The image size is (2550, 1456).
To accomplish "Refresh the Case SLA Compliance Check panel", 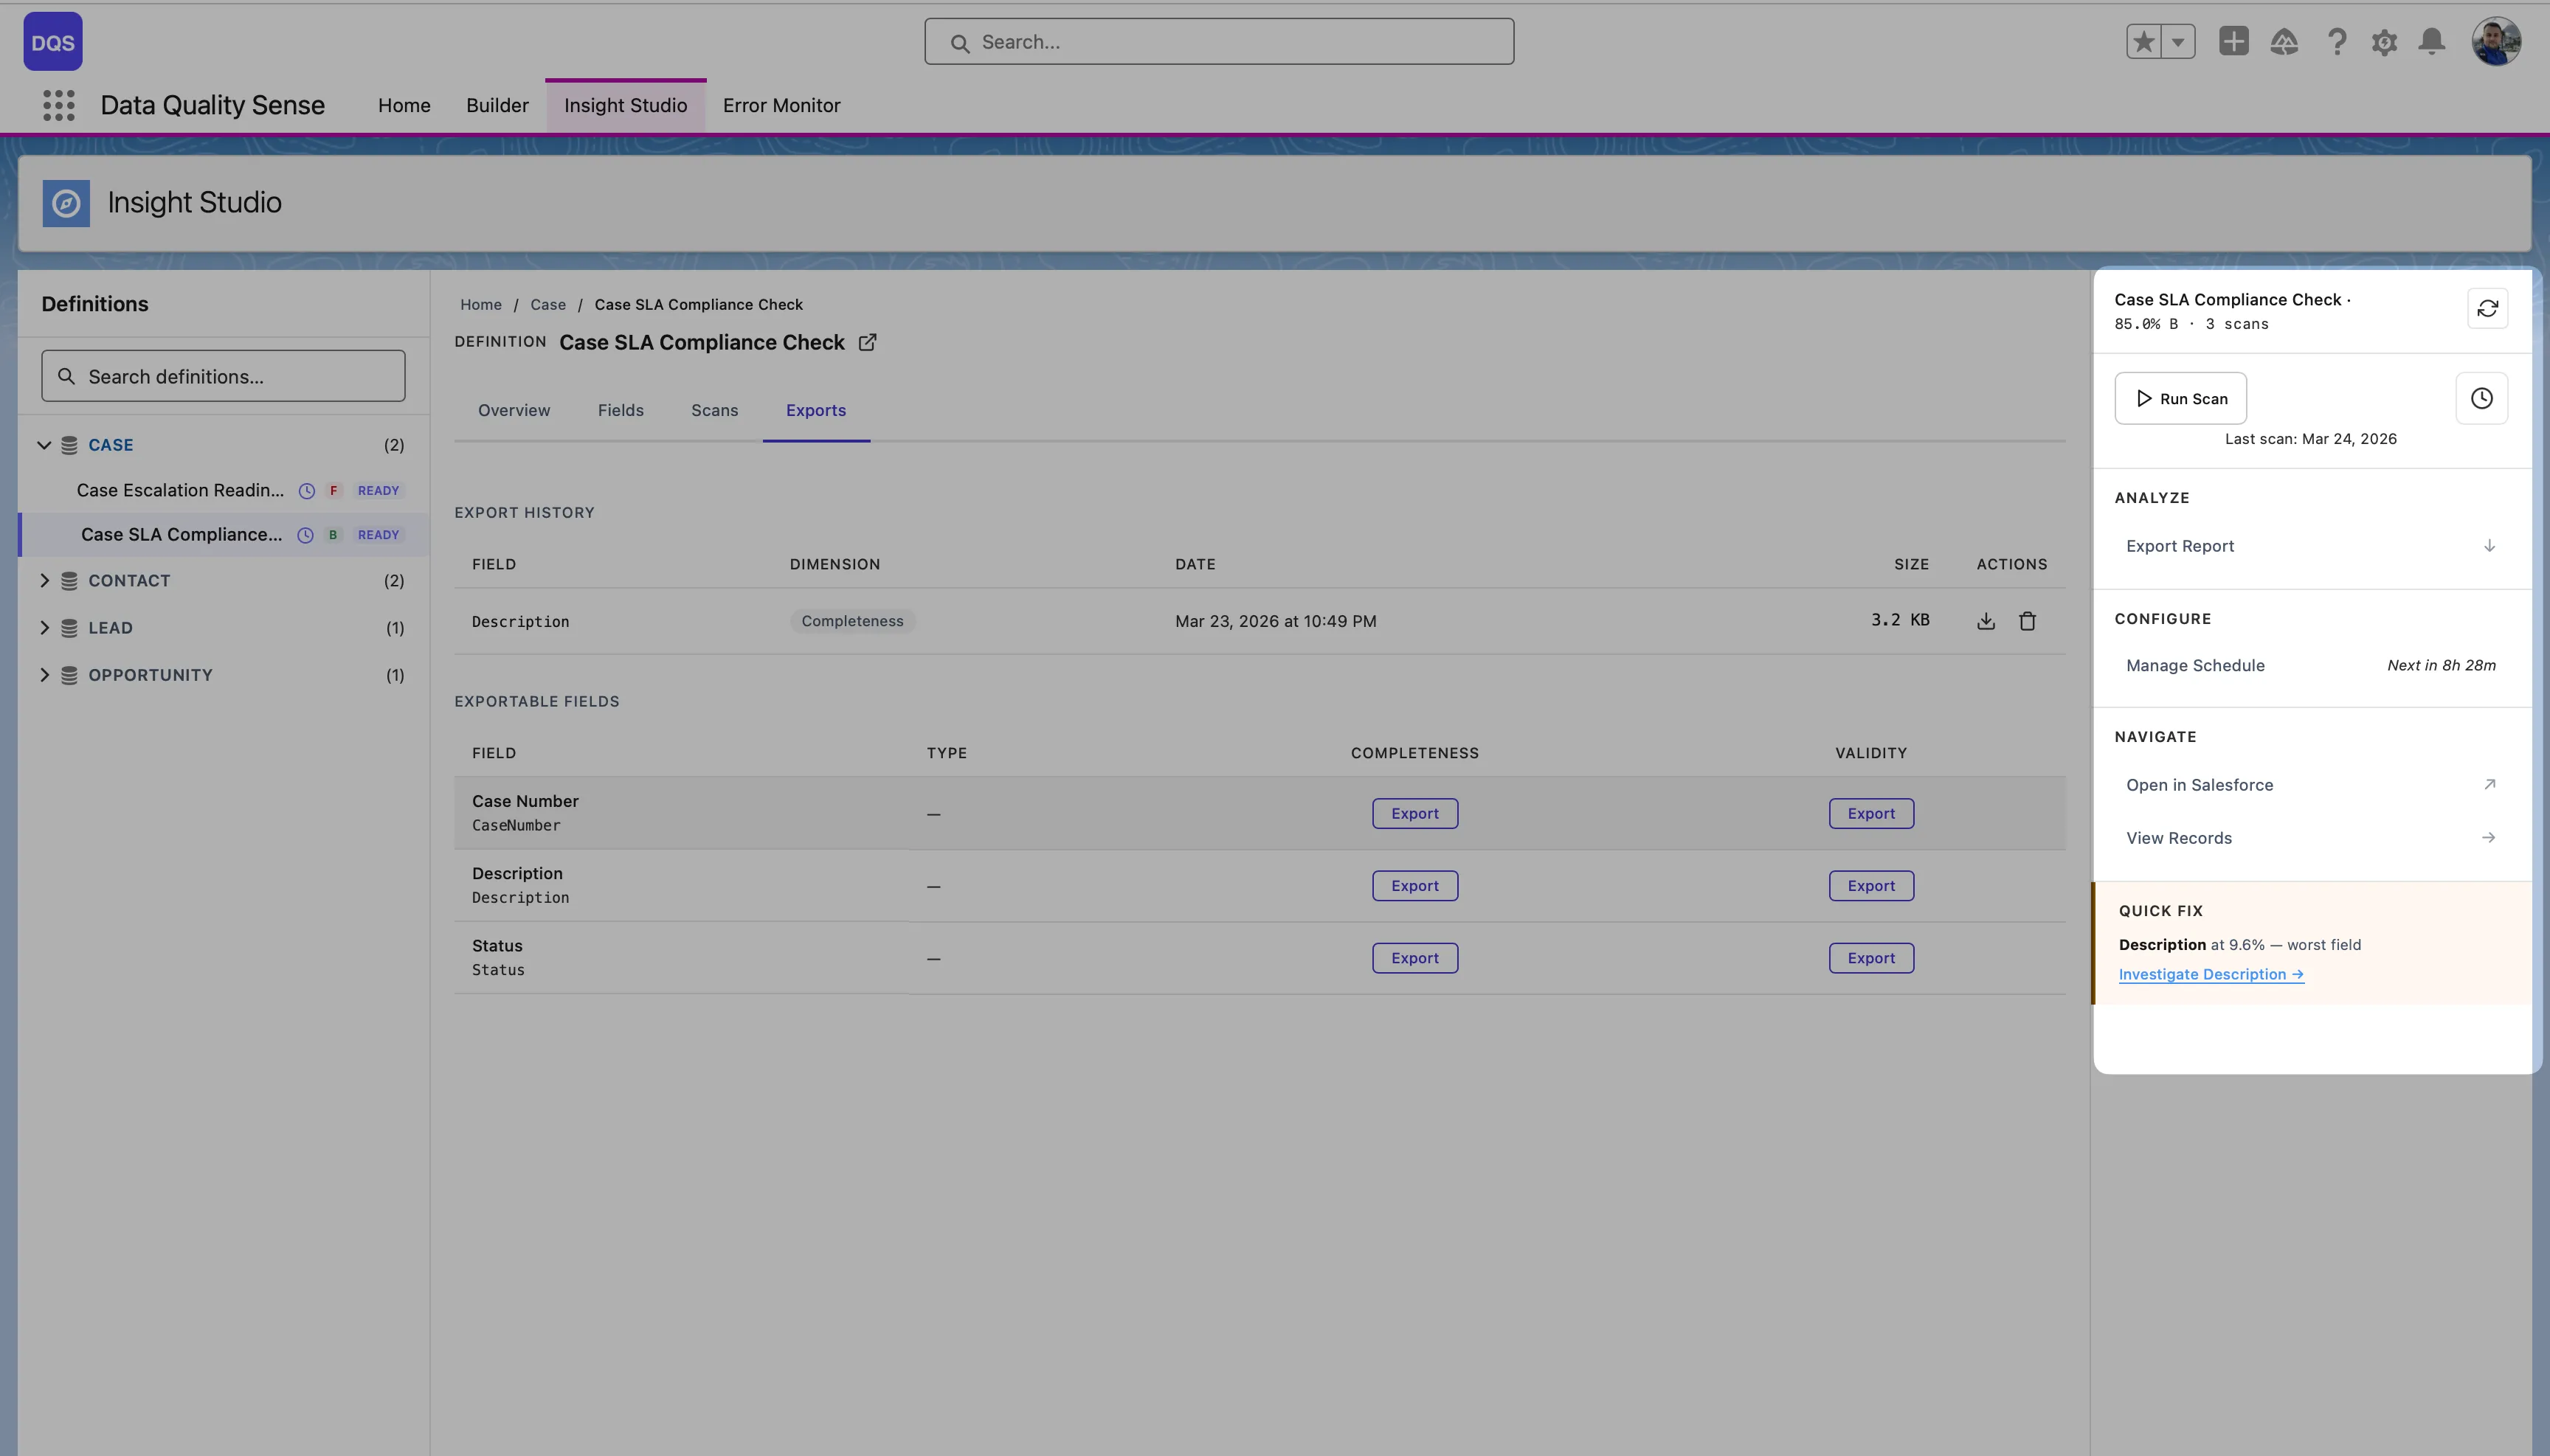I will pyautogui.click(x=2488, y=308).
